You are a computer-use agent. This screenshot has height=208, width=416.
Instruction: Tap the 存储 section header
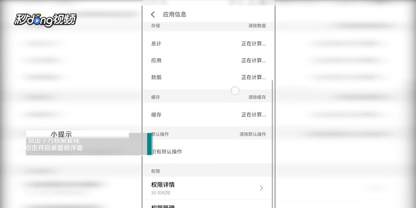pyautogui.click(x=156, y=26)
